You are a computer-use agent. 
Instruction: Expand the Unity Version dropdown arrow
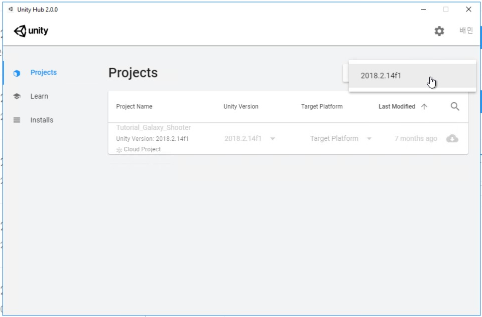(x=272, y=139)
